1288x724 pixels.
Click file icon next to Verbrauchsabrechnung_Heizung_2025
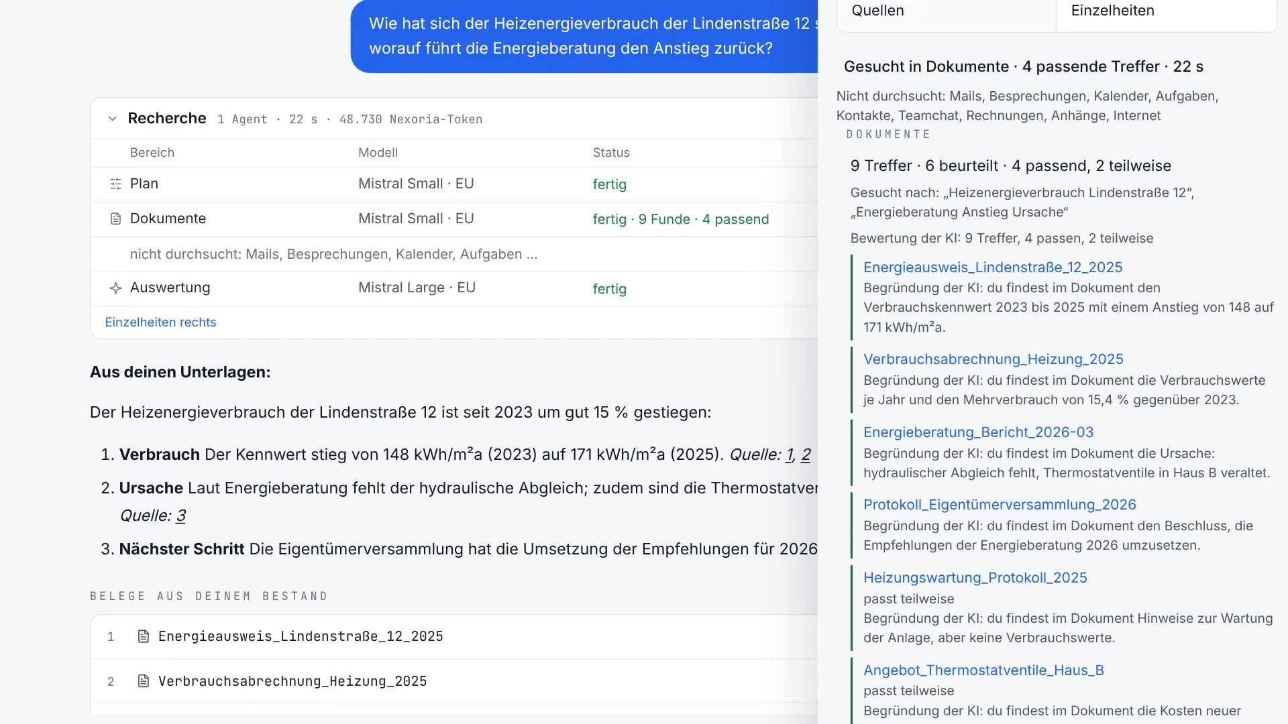pos(143,681)
